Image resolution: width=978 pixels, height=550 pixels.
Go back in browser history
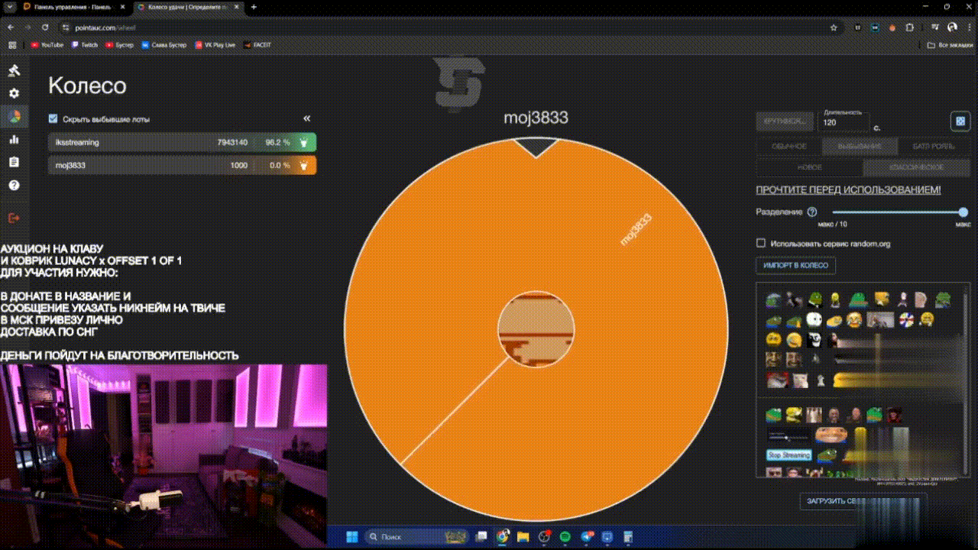click(x=11, y=27)
